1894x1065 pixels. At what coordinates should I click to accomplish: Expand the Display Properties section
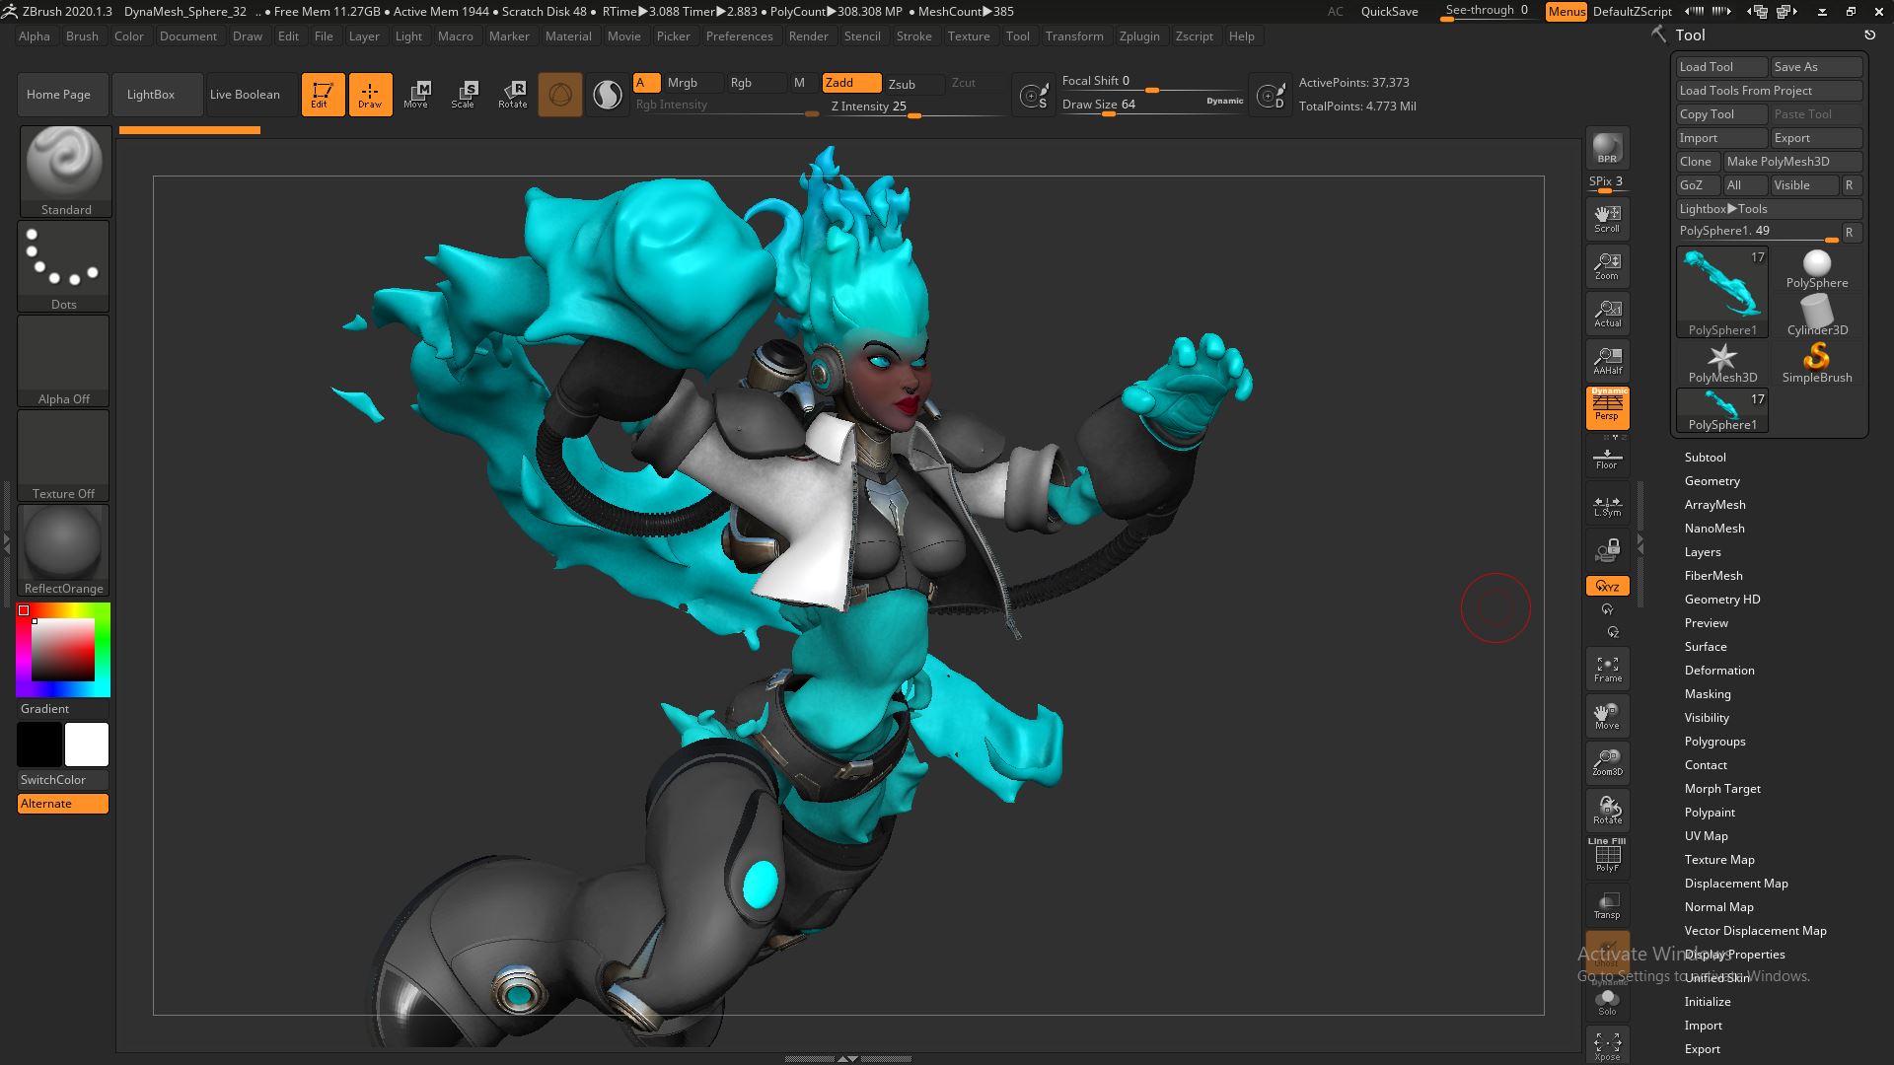point(1734,955)
